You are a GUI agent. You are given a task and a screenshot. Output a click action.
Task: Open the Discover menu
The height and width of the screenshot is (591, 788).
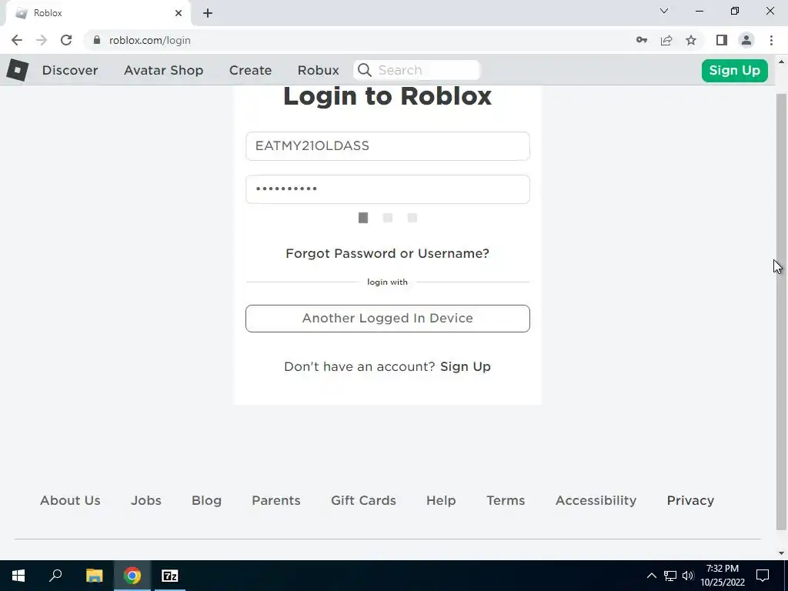(70, 70)
